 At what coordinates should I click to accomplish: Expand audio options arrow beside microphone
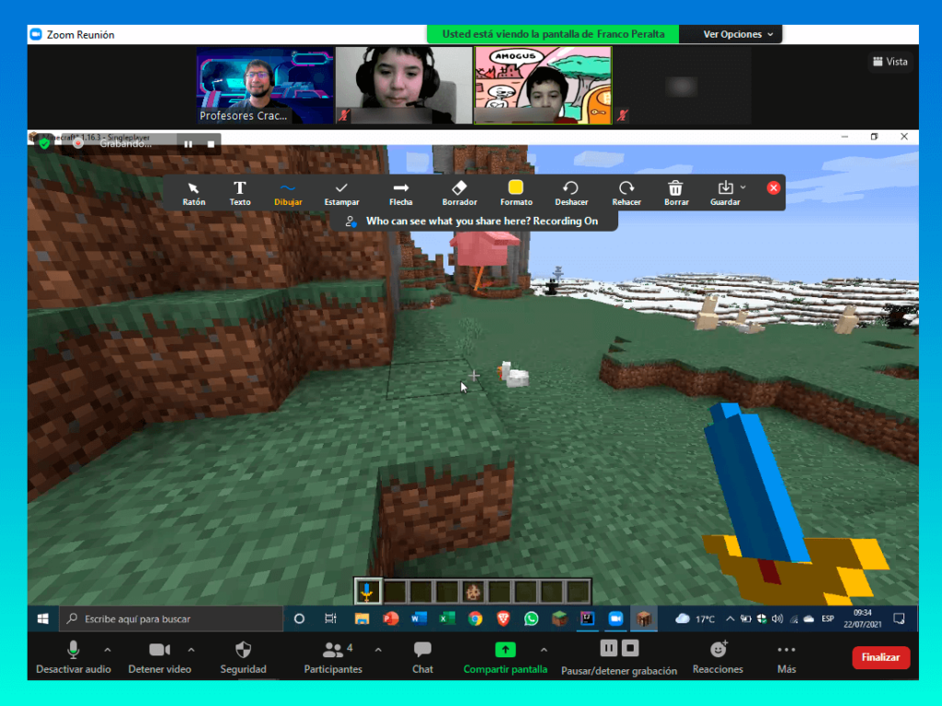tap(107, 650)
